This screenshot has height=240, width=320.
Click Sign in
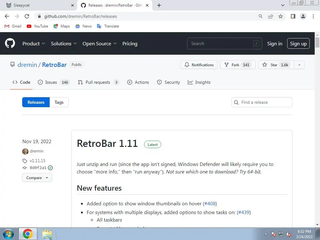pos(274,43)
